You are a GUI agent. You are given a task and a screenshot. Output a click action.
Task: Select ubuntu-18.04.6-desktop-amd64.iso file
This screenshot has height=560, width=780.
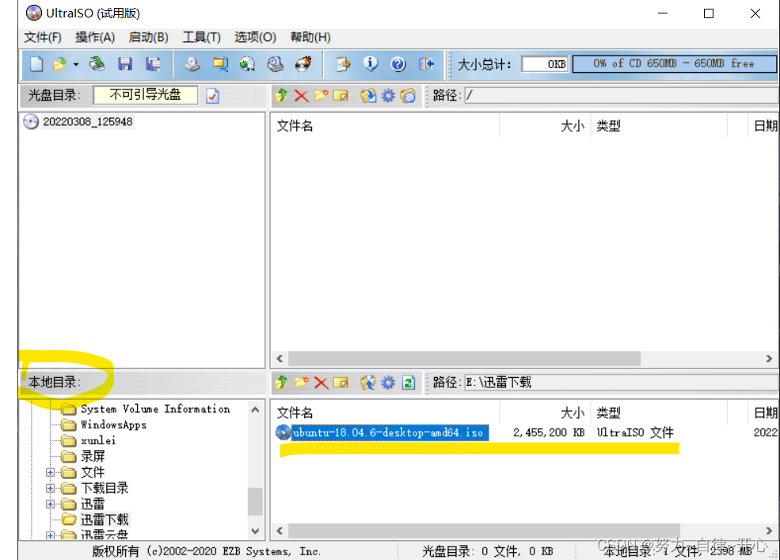click(390, 432)
